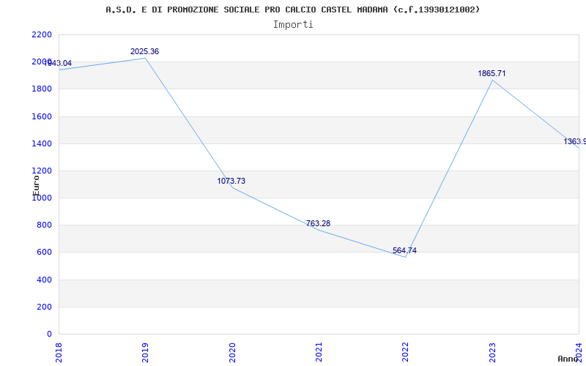Click the chart title with c.f.13930121002

(292, 10)
